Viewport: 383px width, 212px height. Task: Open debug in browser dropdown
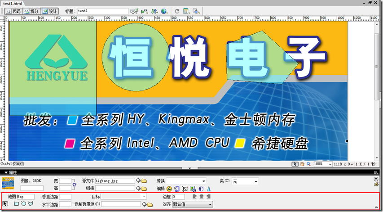(145, 11)
